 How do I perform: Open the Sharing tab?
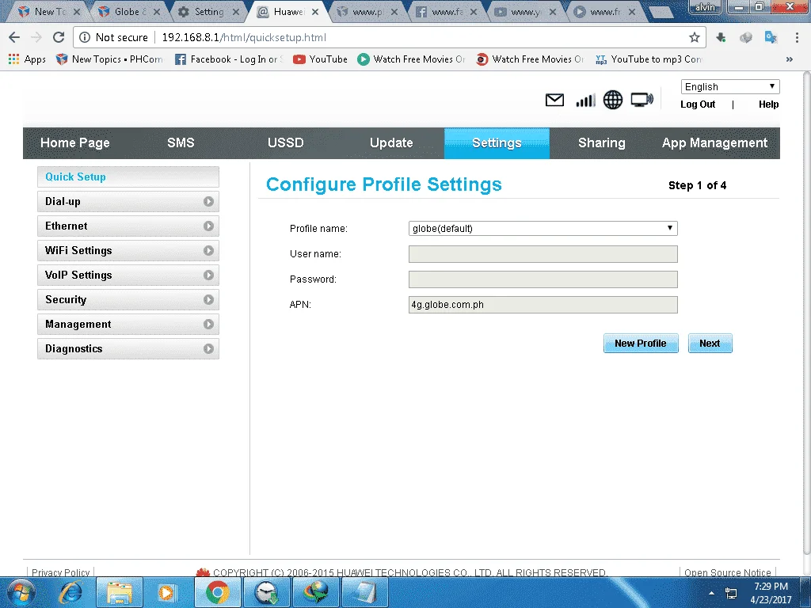point(602,143)
